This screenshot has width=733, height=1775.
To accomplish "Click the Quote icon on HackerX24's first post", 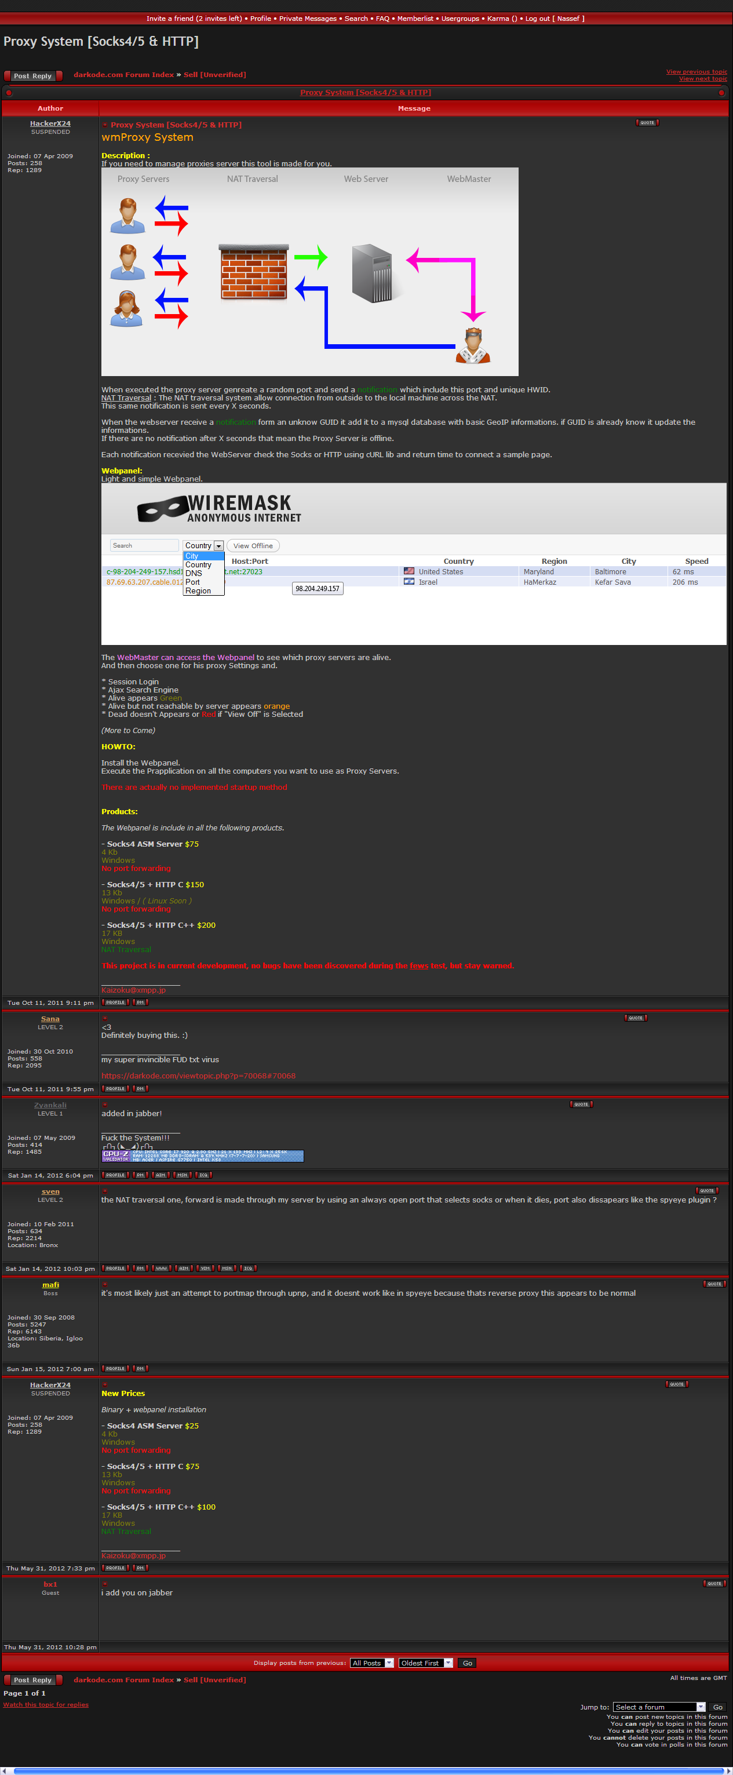I will [647, 123].
